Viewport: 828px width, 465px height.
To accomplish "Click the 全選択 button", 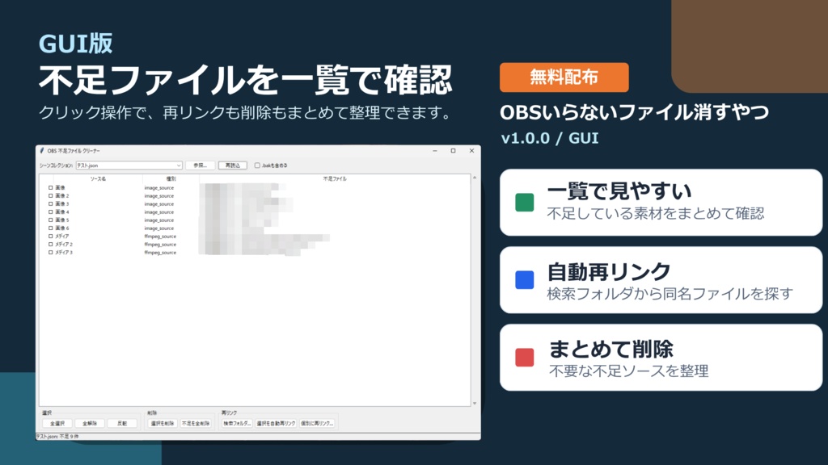I will (x=57, y=423).
